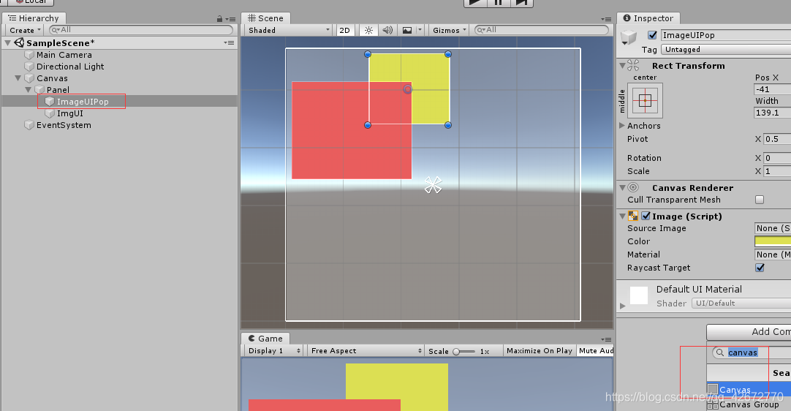The image size is (791, 411).
Task: Collapse the Canvas tree node
Action: [x=18, y=78]
